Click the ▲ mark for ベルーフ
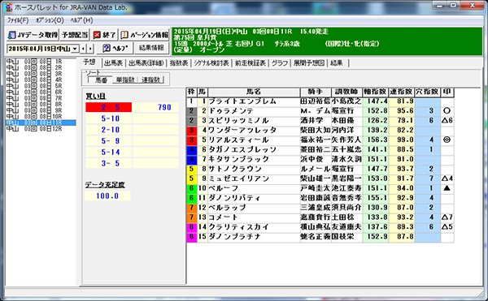The image size is (488, 301). tap(447, 188)
